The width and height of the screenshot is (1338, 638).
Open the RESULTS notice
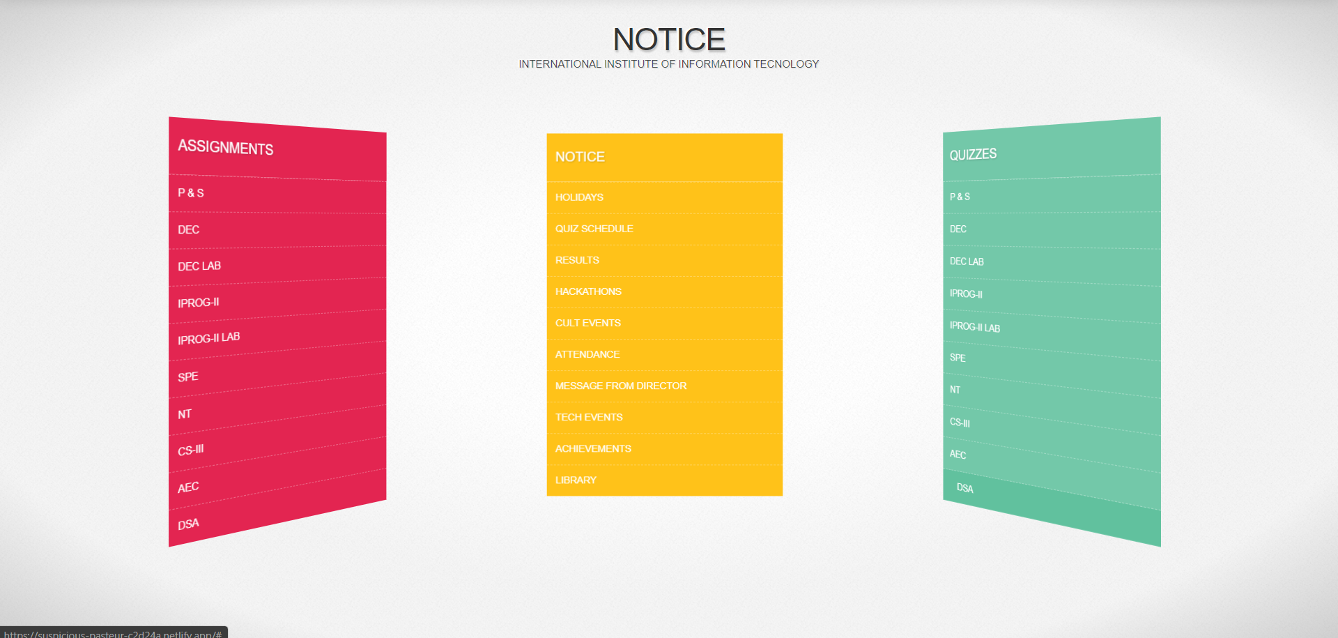click(665, 260)
